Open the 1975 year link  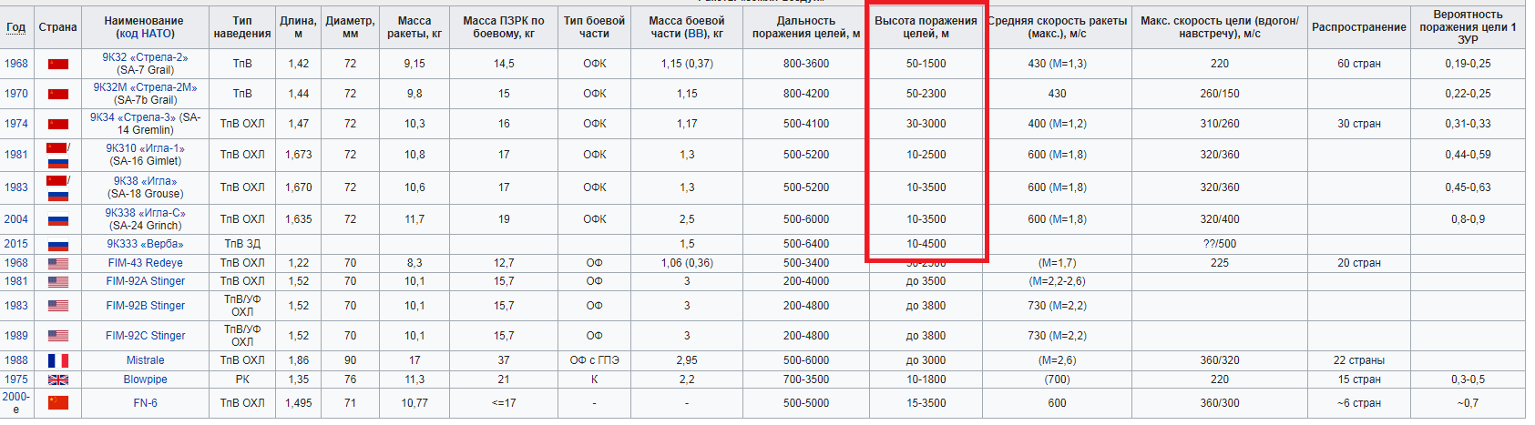(x=15, y=379)
